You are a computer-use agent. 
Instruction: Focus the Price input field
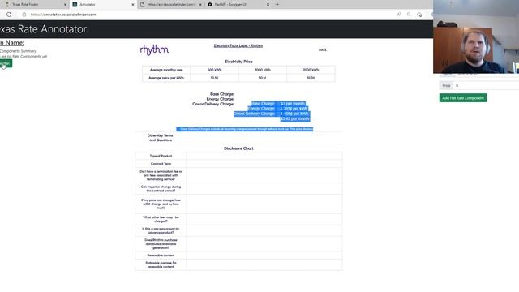tap(487, 86)
